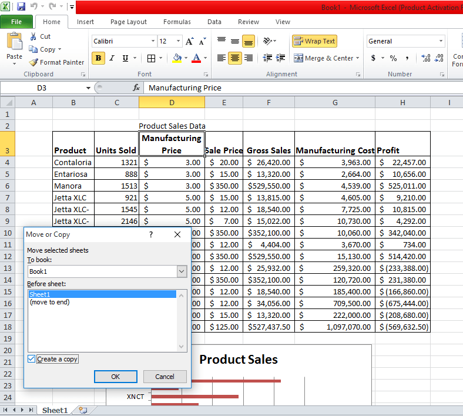Screen dimensions: 463x416
Task: Apply Accounting dollar number format
Action: pos(373,58)
